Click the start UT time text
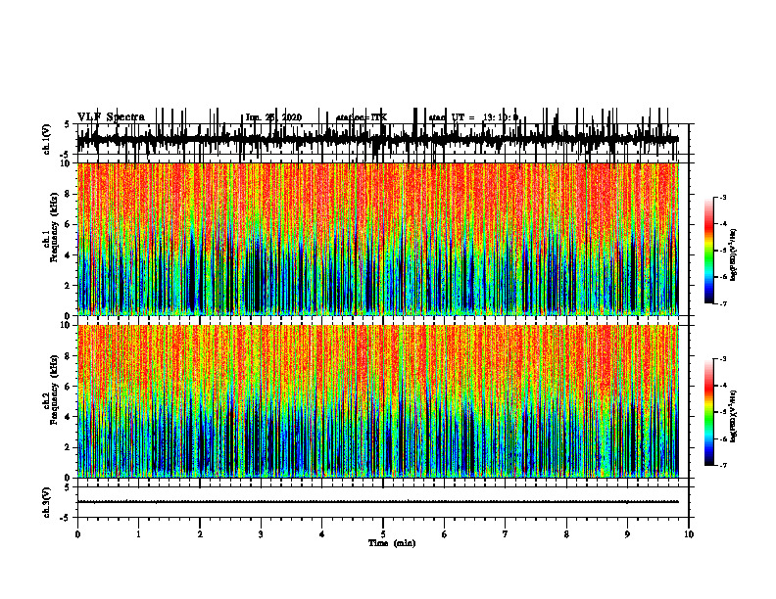Viewport: 776px width, 599px height. tap(473, 117)
